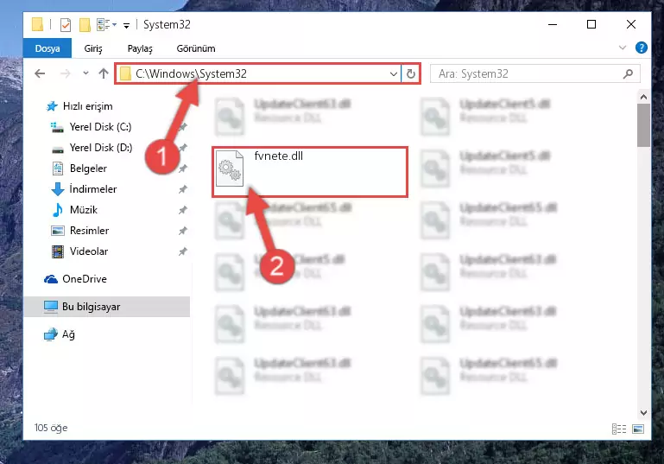Screen dimensions: 664x464
Task: Click the scrollbar up arrow
Action: tap(643, 97)
